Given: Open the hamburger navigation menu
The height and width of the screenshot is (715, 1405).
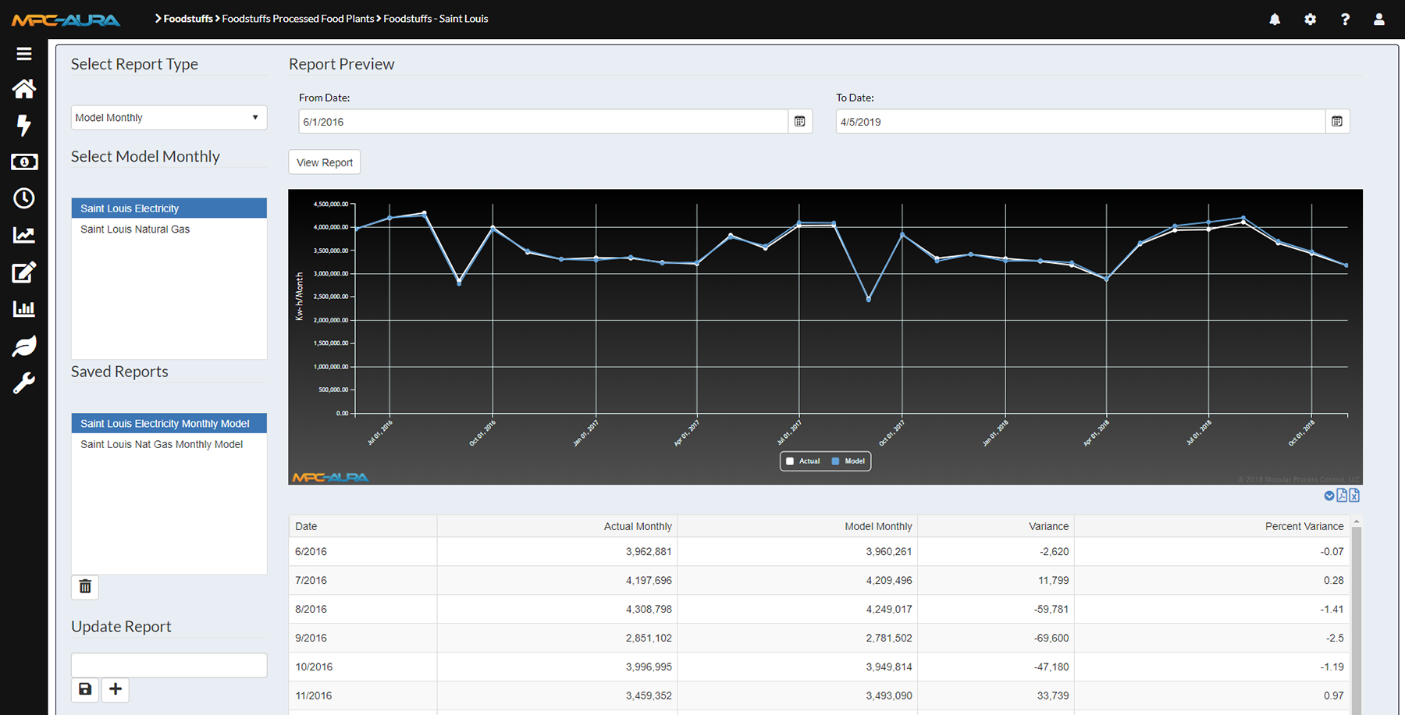Looking at the screenshot, I should (x=24, y=54).
